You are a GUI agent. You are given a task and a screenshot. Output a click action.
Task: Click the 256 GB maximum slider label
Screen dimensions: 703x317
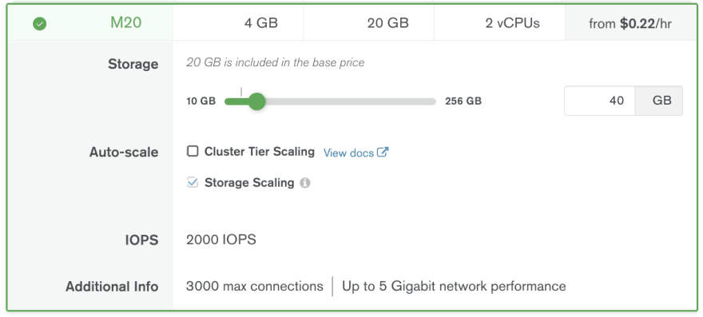[x=463, y=101]
